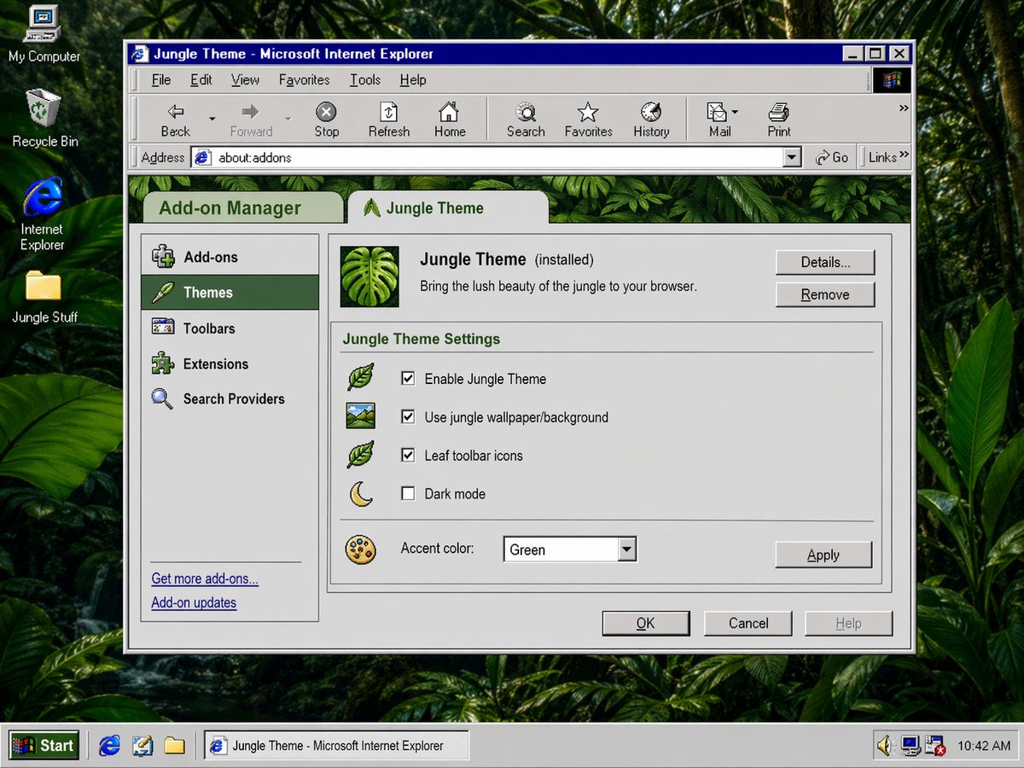
Task: Click the Extensions puzzle piece icon
Action: [162, 364]
